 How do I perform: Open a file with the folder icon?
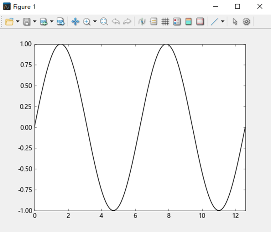[9, 22]
